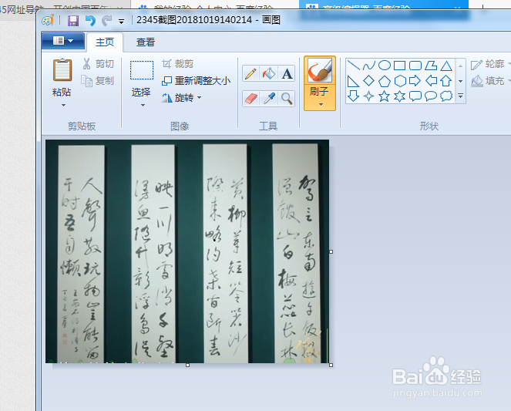
Task: Click the Undo arrow in title bar
Action: (x=90, y=21)
